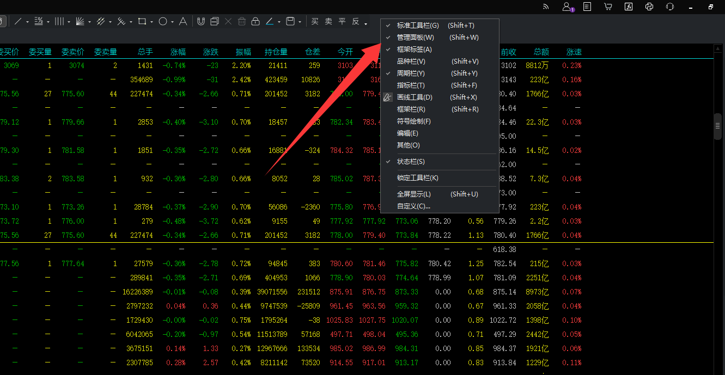
Task: Select the trend line drawing tool
Action: coord(18,21)
